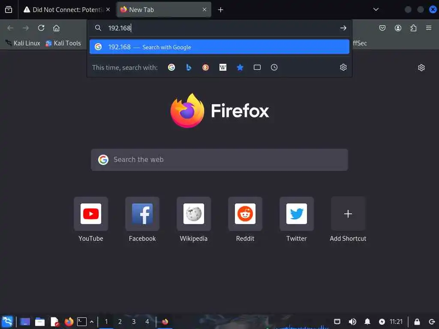This screenshot has width=439, height=329.
Task: Open New Tab personalize gear icon
Action: 421,68
